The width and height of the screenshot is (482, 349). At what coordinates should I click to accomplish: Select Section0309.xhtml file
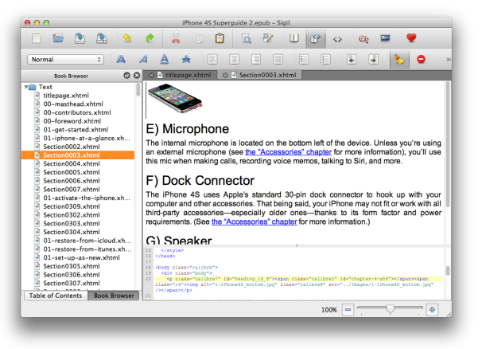[72, 206]
